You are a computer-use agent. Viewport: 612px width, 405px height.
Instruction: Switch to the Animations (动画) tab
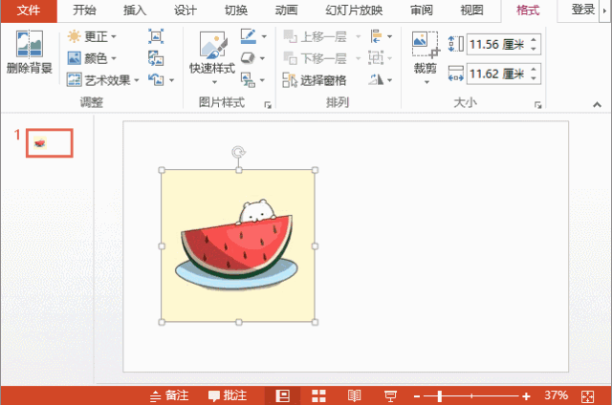click(286, 11)
